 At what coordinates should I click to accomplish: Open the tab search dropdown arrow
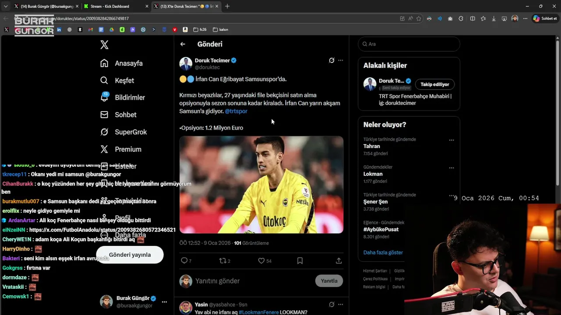pyautogui.click(x=6, y=6)
